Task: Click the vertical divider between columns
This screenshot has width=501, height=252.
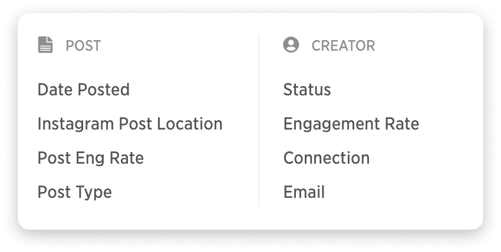Action: (x=259, y=120)
